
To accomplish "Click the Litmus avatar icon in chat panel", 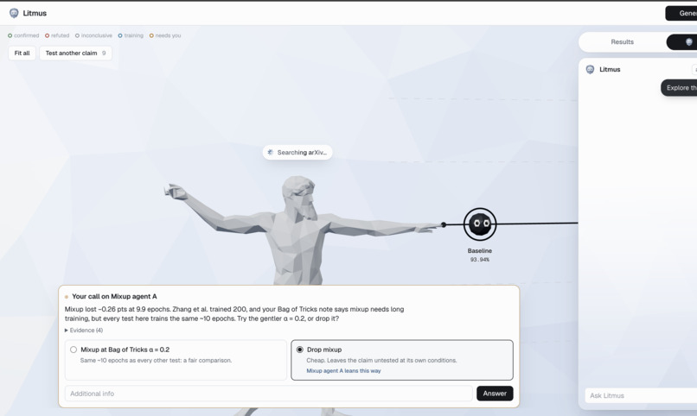I will coord(590,69).
